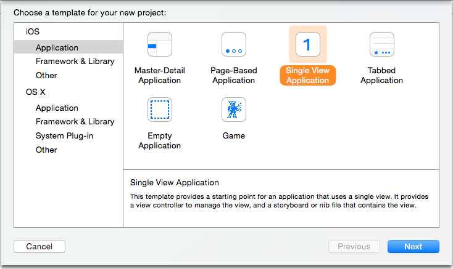The height and width of the screenshot is (269, 453).
Task: Click the iOS section header
Action: pyautogui.click(x=32, y=31)
